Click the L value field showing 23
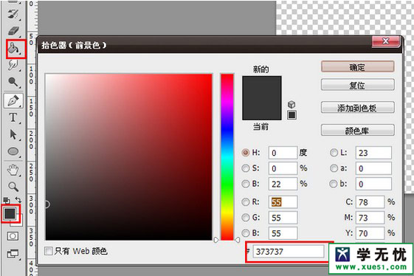The width and height of the screenshot is (414, 276). [373, 153]
